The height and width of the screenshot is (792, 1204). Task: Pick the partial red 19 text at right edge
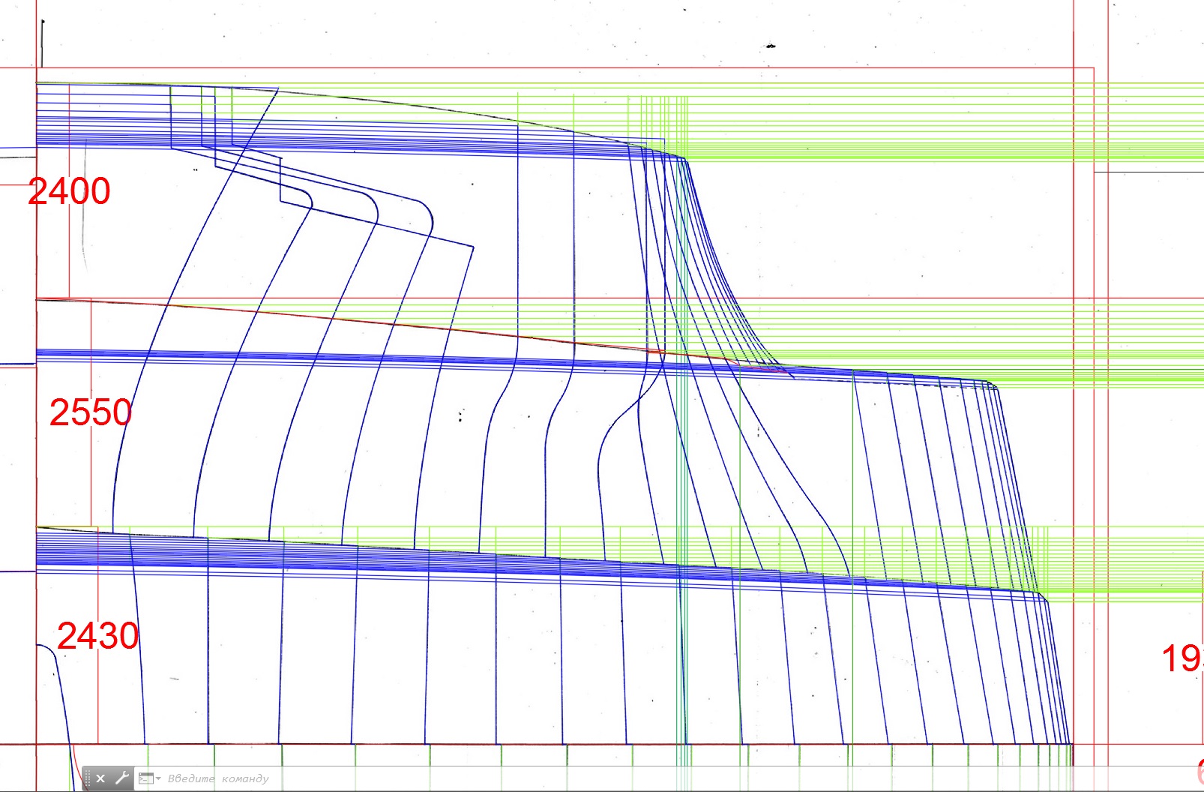point(1182,658)
